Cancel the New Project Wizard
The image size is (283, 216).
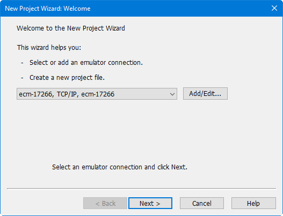click(x=202, y=203)
